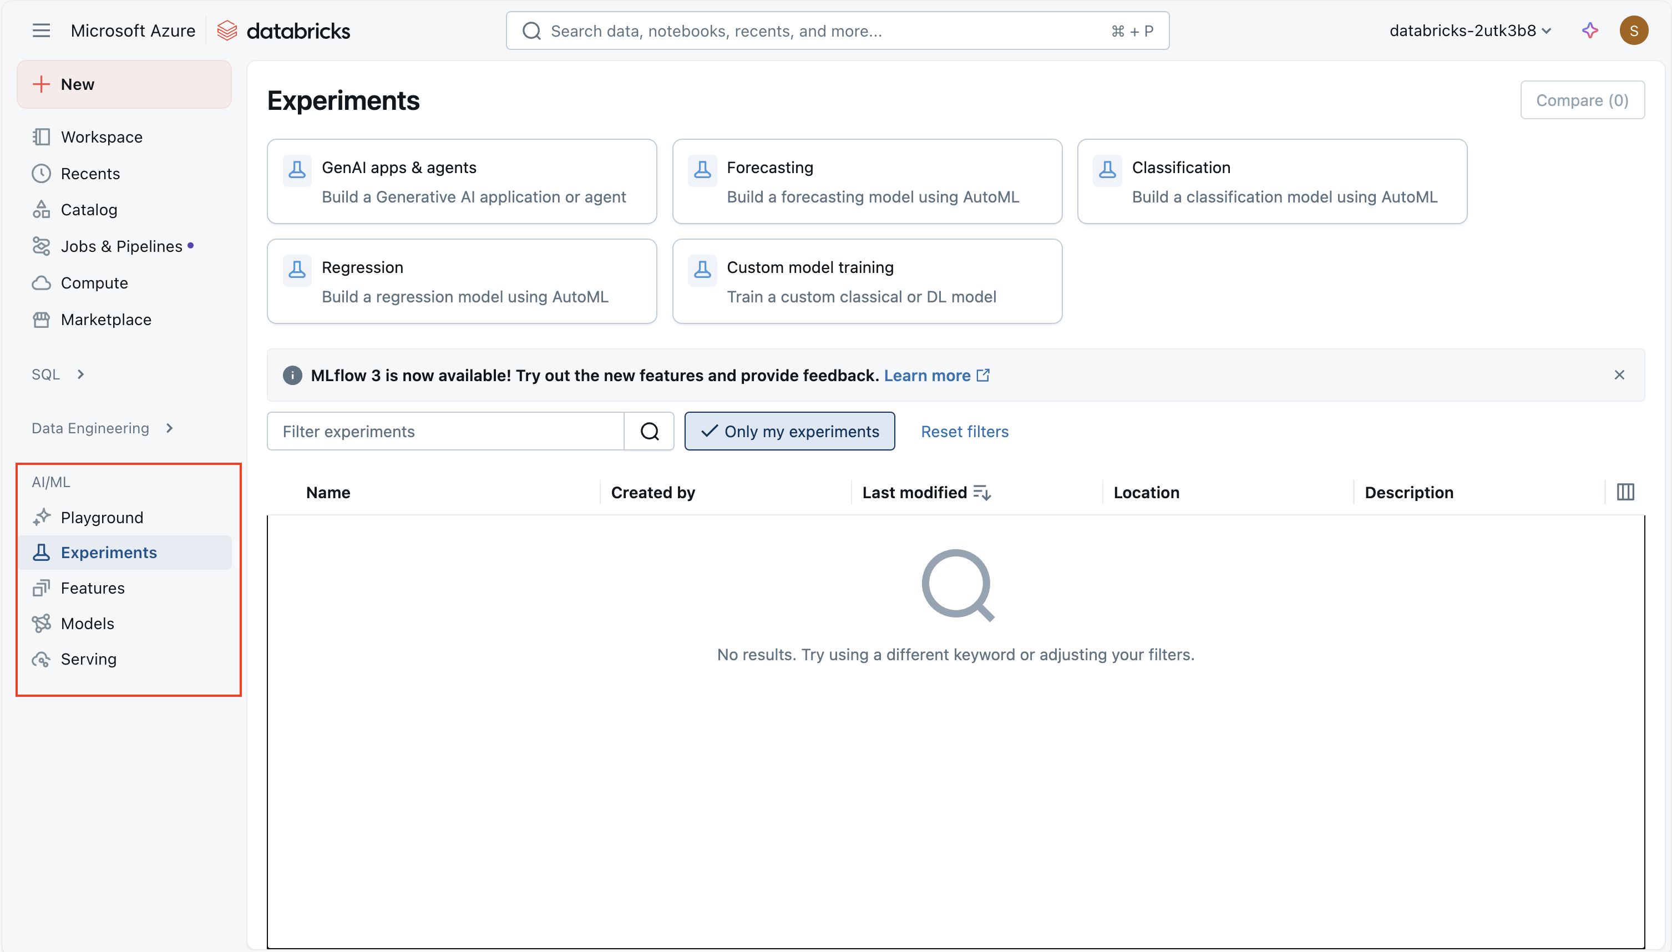Screen dimensions: 1672x952
Task: Open the Serving menu item
Action: [88, 659]
